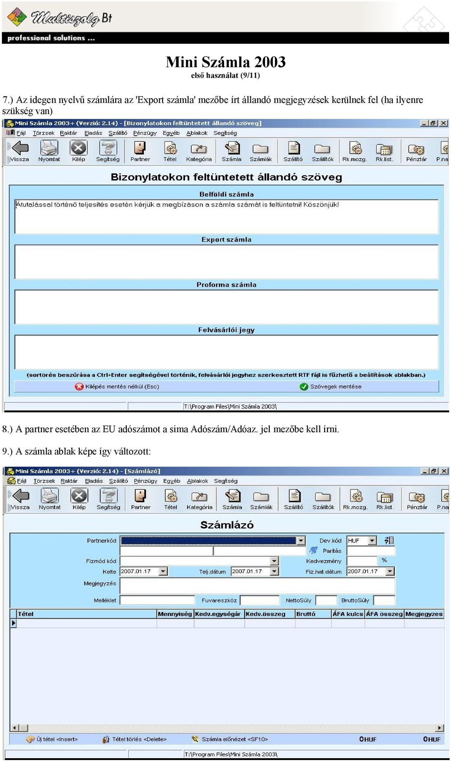Click the Kedvezmény percent field
This screenshot has width=451, height=761.
click(362, 561)
